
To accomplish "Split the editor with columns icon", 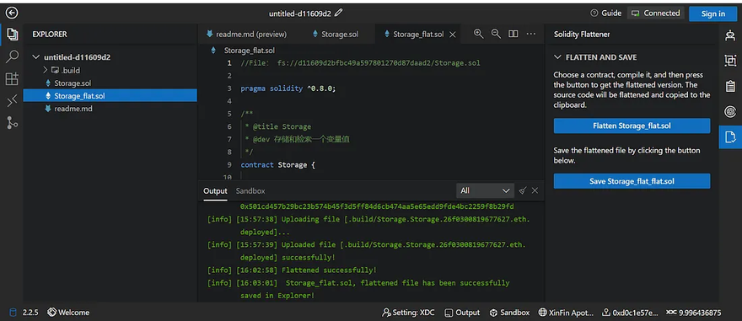I will point(513,34).
